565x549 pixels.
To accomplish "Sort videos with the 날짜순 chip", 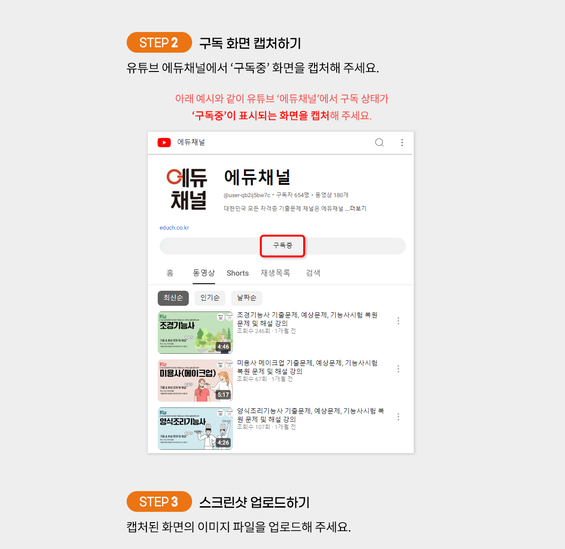I will tap(247, 298).
